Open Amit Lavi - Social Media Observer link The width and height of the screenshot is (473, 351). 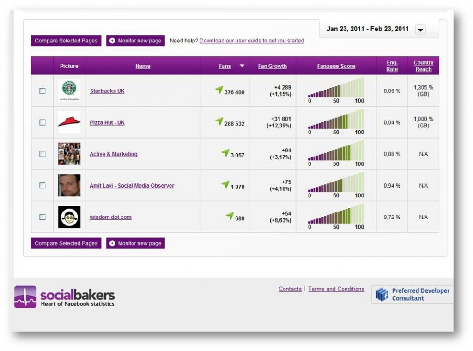(132, 186)
